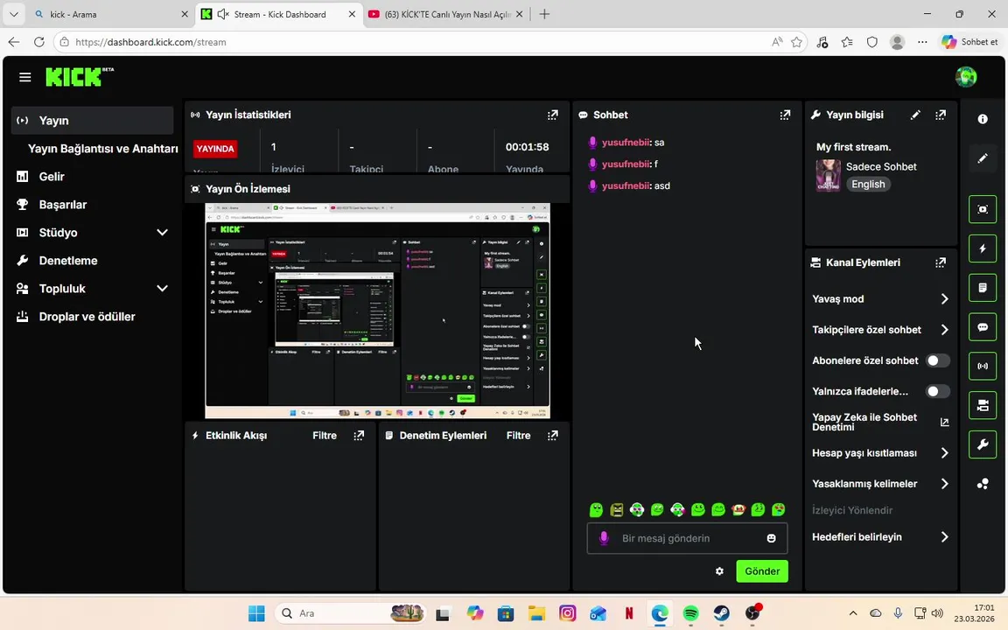
Task: Open OBS Studio from the taskbar
Action: (x=752, y=613)
